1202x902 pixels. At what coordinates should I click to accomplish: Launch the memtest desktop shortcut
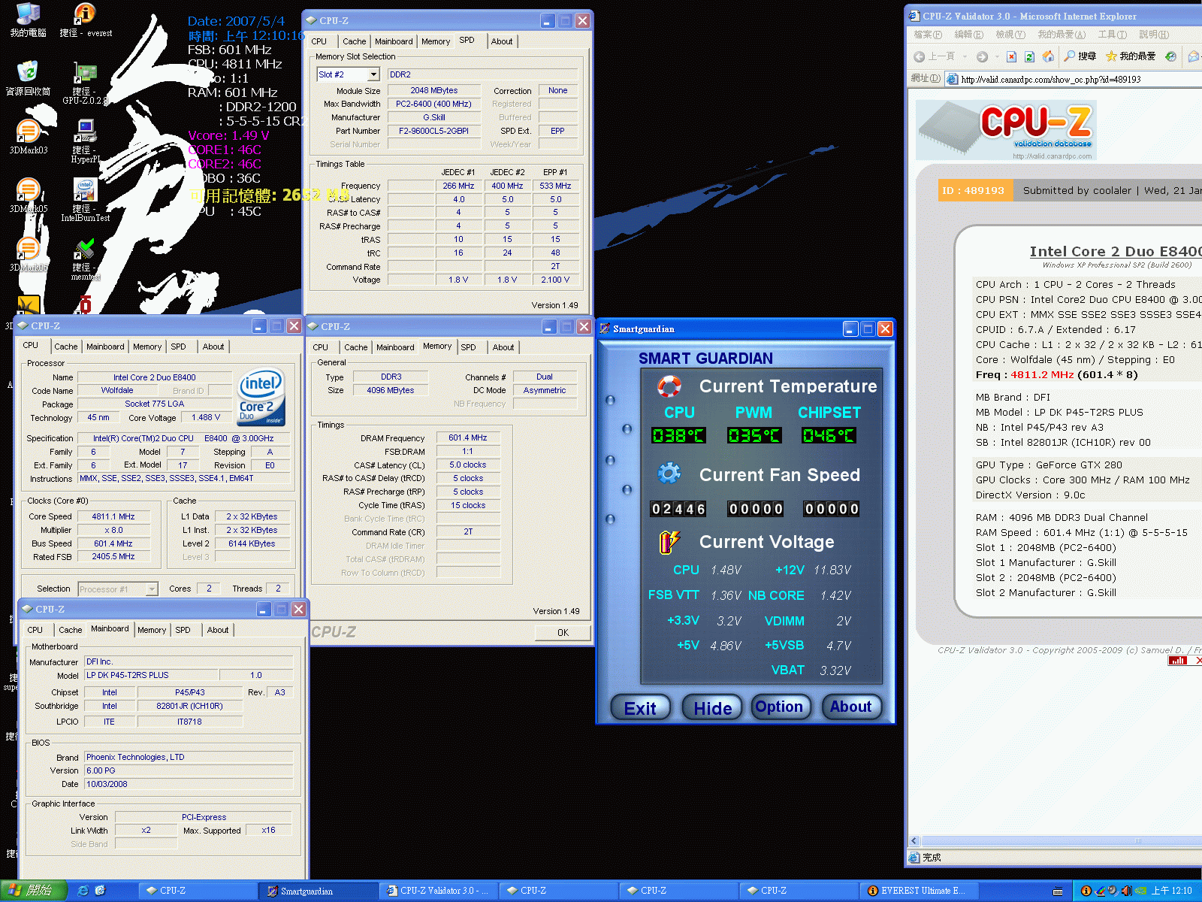pyautogui.click(x=86, y=259)
